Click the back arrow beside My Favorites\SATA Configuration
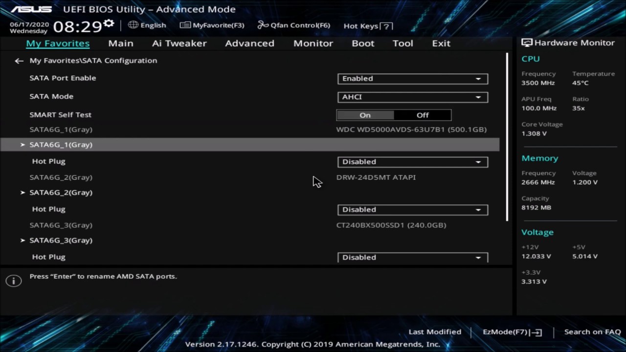 19,61
